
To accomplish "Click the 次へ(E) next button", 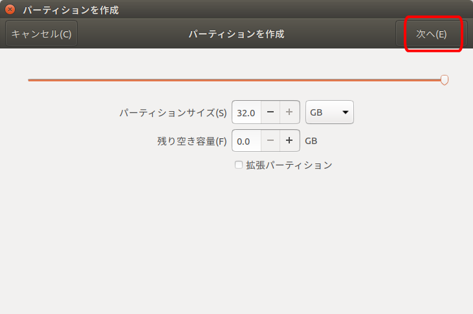I will (x=432, y=34).
